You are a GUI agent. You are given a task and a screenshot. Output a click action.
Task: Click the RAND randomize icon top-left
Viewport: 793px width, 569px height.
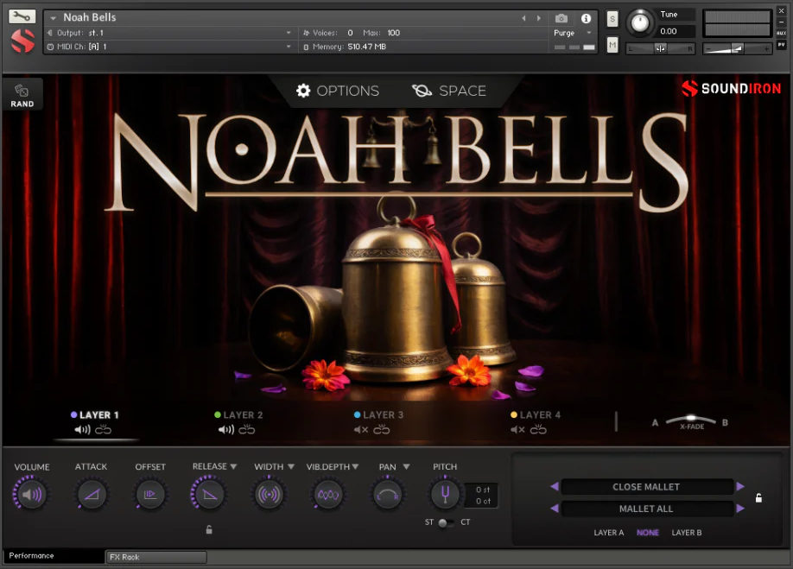(22, 93)
